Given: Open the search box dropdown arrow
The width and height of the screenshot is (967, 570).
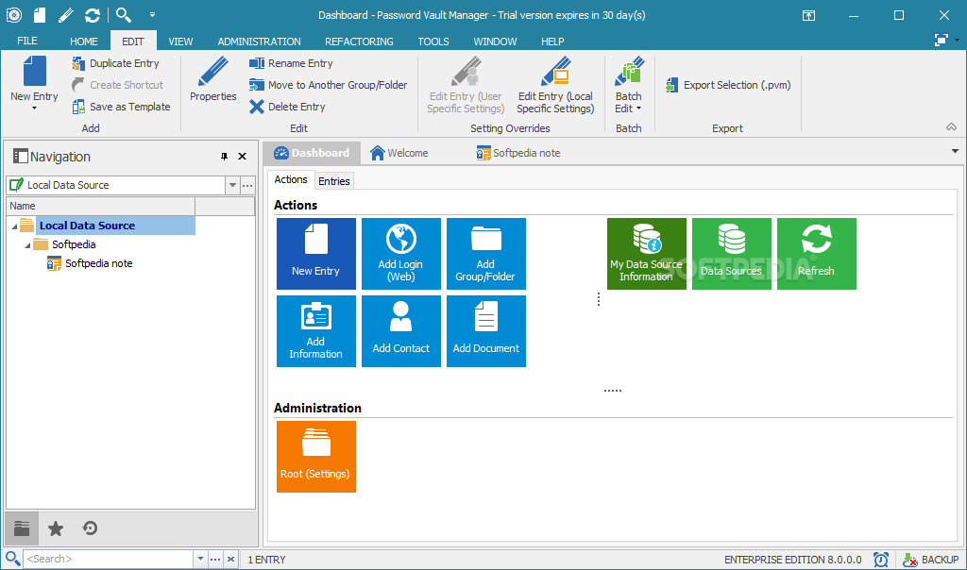Looking at the screenshot, I should [200, 559].
